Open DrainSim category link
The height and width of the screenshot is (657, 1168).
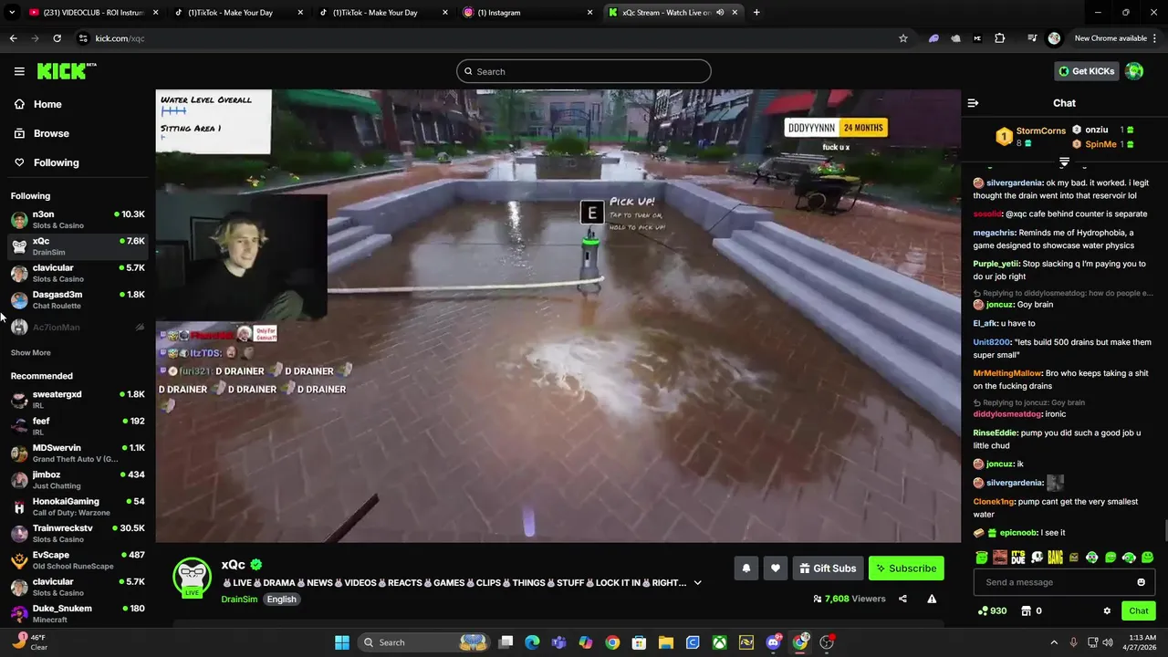(239, 600)
